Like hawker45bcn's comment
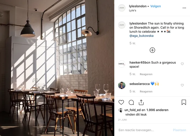Viewport: 190px width, 136px height. pyautogui.click(x=182, y=64)
